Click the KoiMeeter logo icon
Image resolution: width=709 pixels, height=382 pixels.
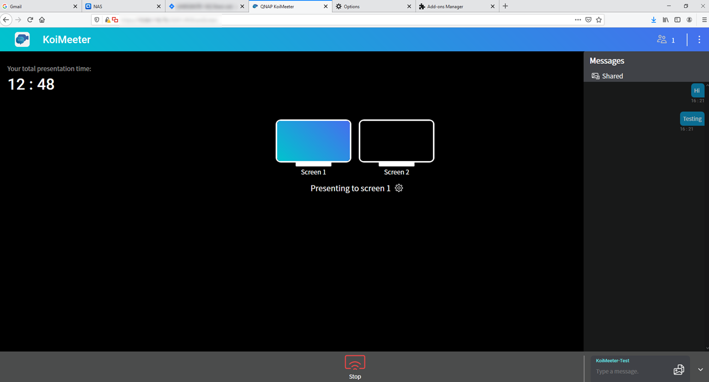[x=22, y=40]
